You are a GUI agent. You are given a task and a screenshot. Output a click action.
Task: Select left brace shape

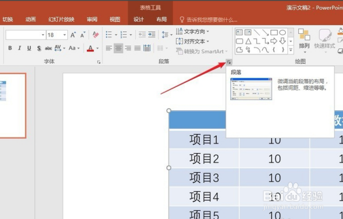pos(274,50)
